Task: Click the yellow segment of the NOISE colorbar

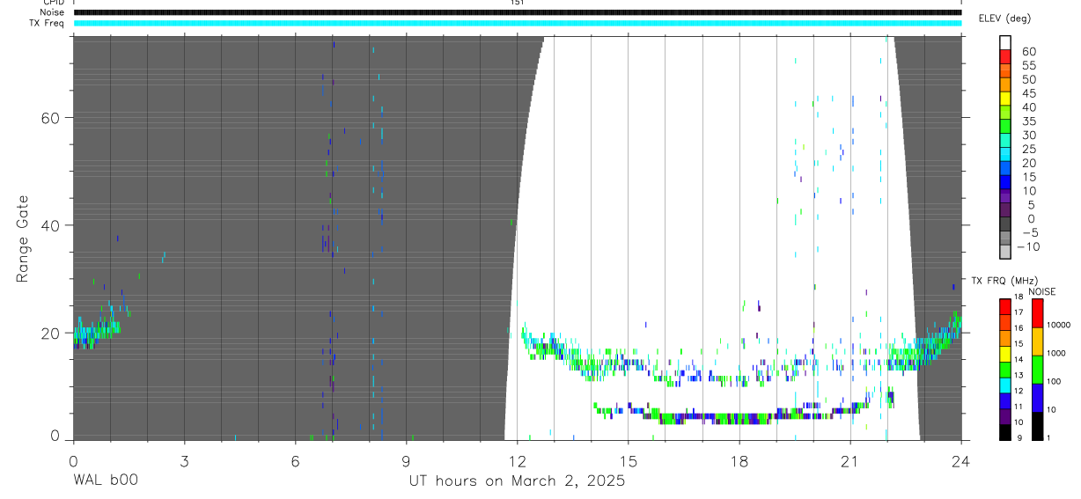Action: [x=1036, y=341]
